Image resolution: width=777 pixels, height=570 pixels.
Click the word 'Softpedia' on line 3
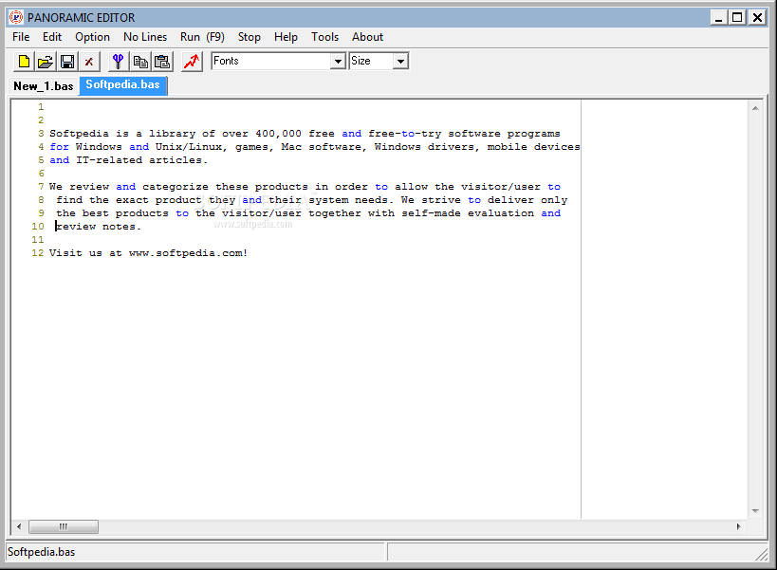(x=79, y=134)
